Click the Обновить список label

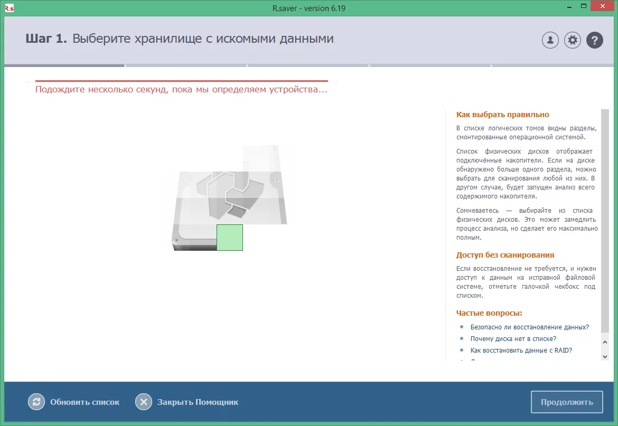85,402
